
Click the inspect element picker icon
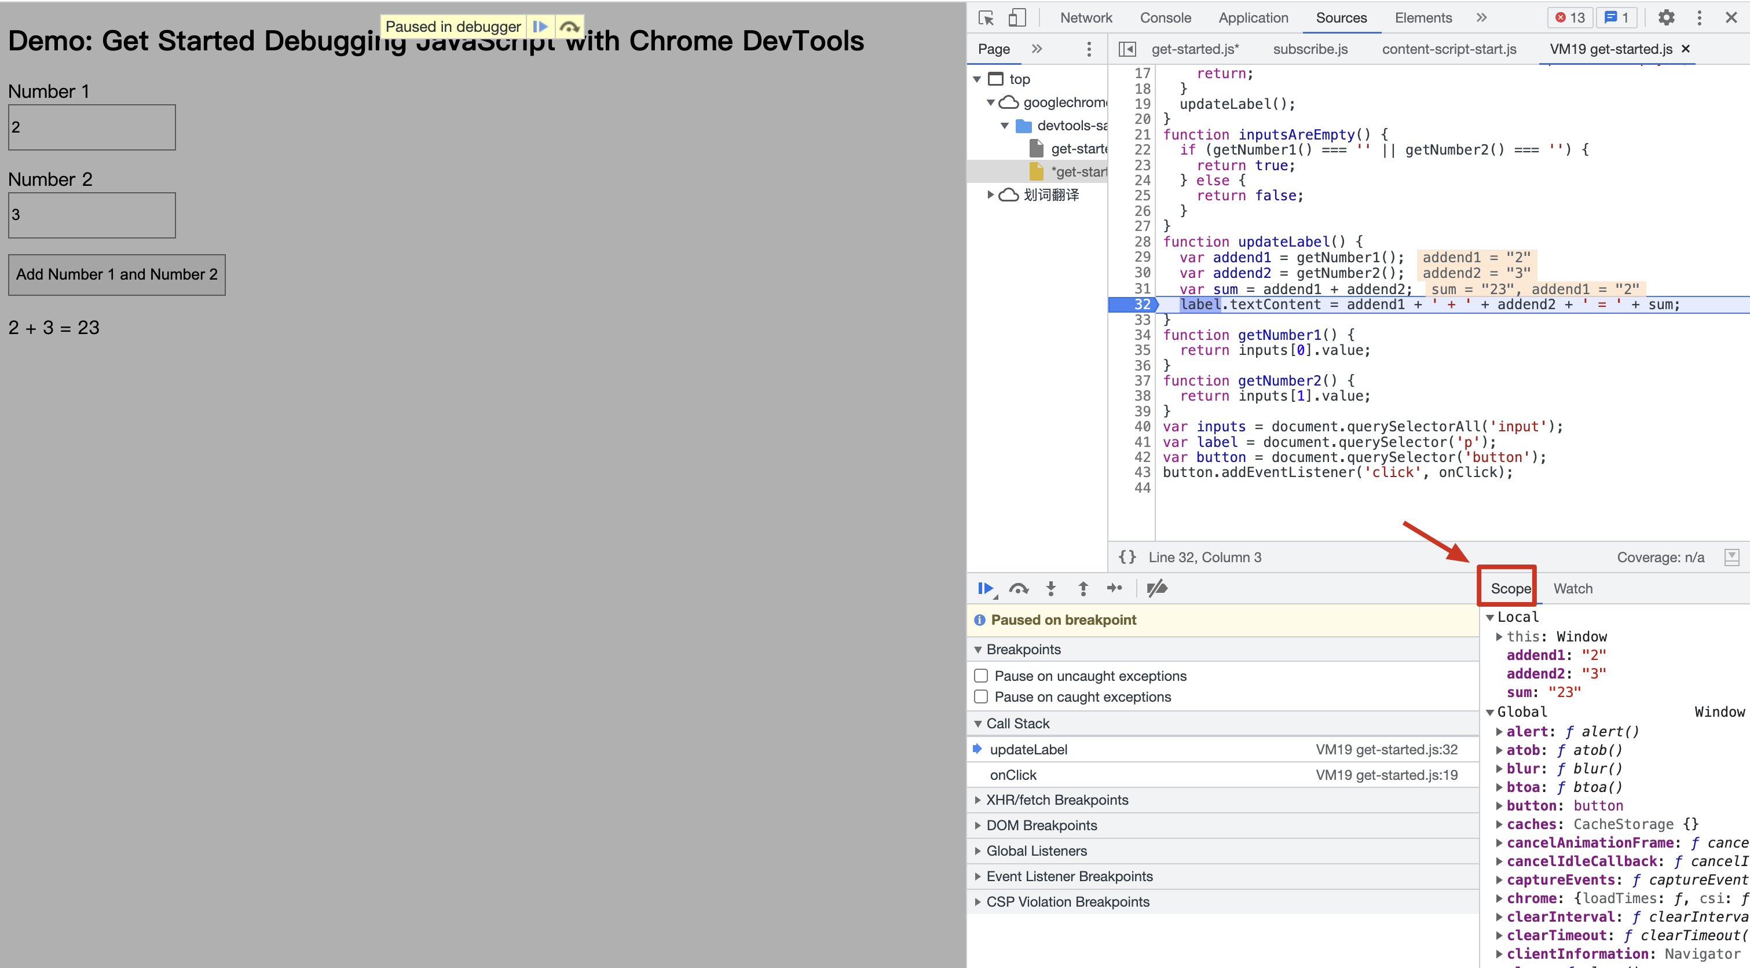pos(986,18)
